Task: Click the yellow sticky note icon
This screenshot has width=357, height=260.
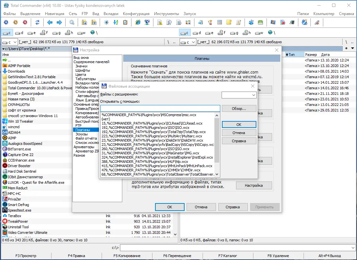Action: (x=229, y=22)
